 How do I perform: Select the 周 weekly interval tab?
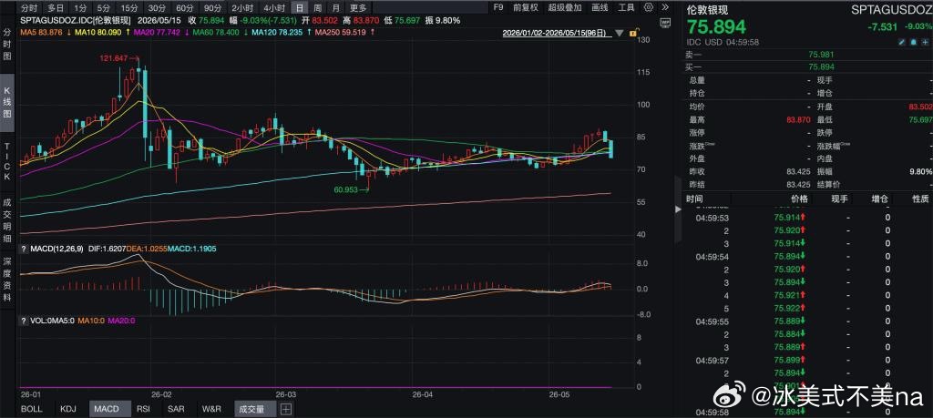[318, 7]
